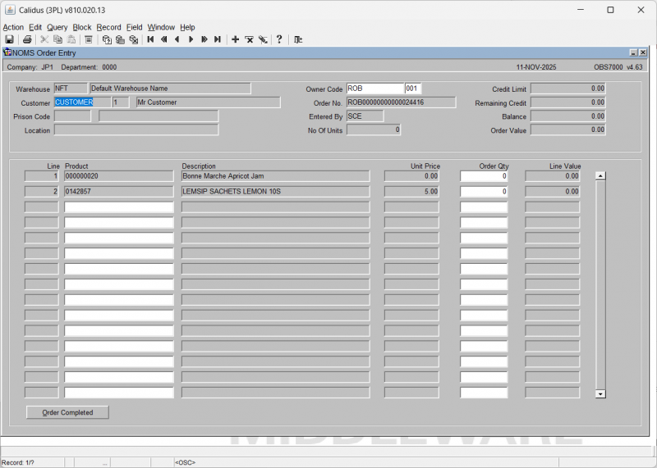657x468 pixels.
Task: Jump to the first record using the toolbar
Action: [150, 39]
